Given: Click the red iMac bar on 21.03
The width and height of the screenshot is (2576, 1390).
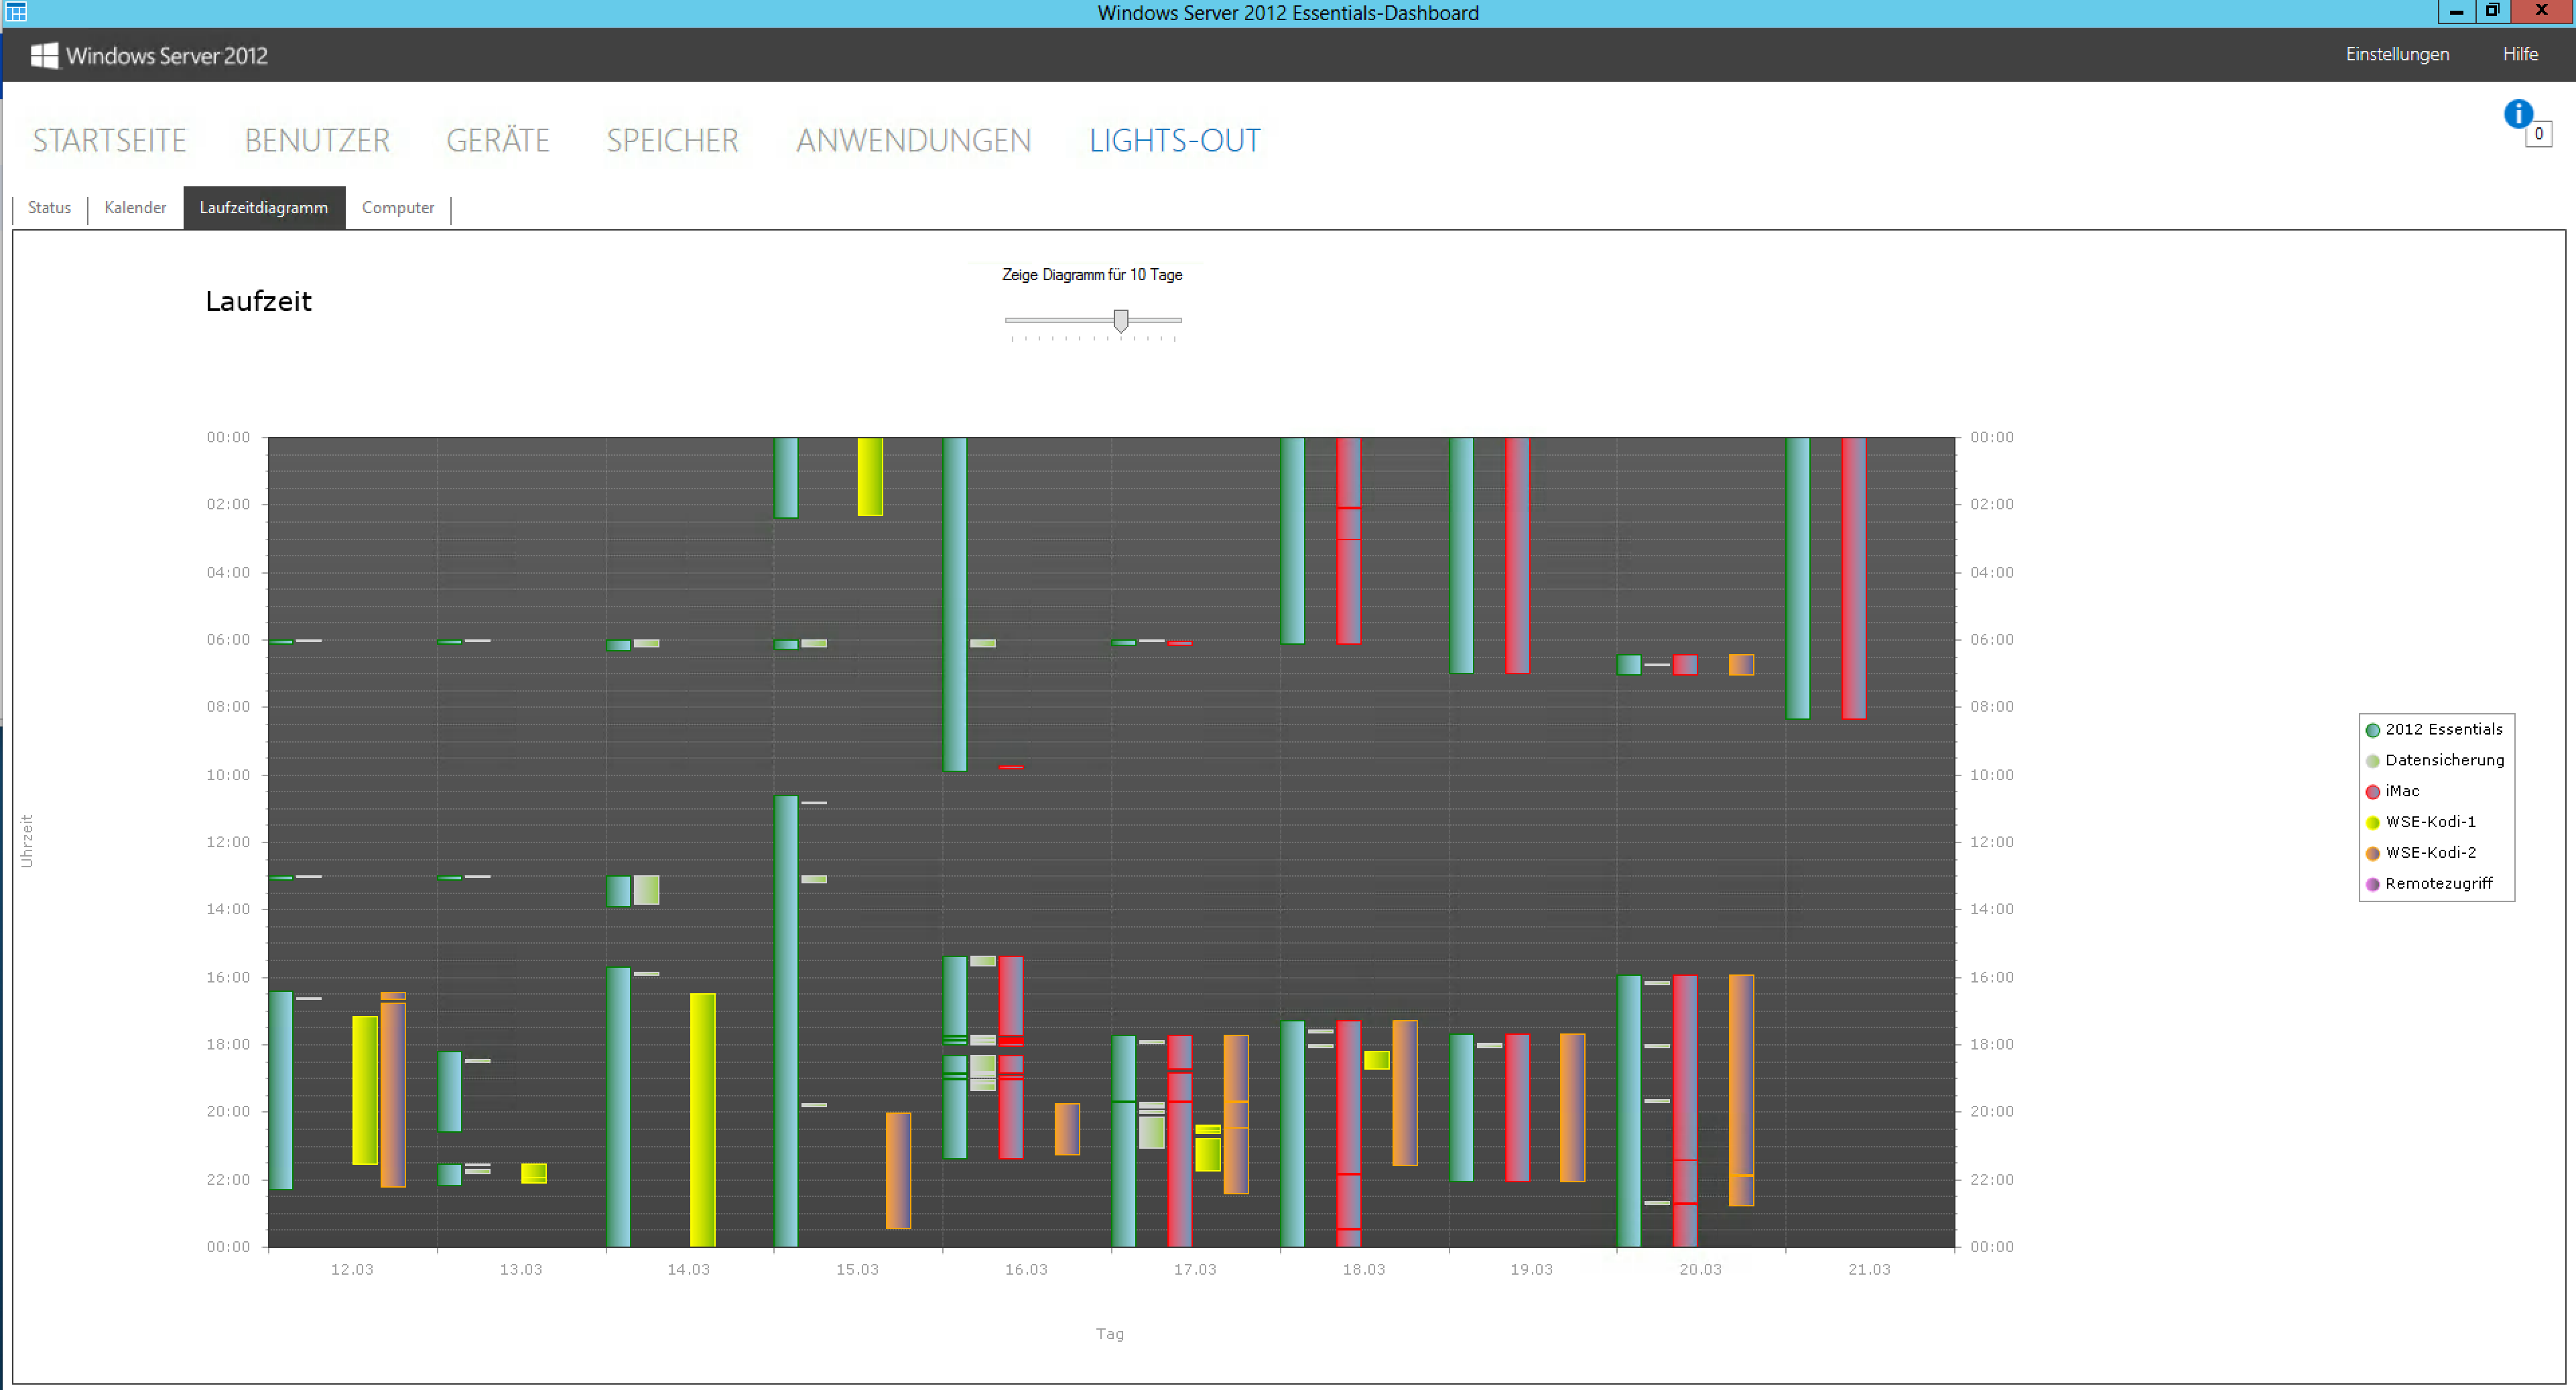Looking at the screenshot, I should tap(1854, 578).
